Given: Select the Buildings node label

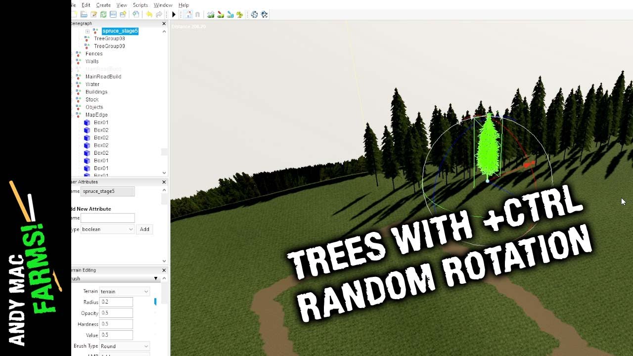Looking at the screenshot, I should point(96,92).
